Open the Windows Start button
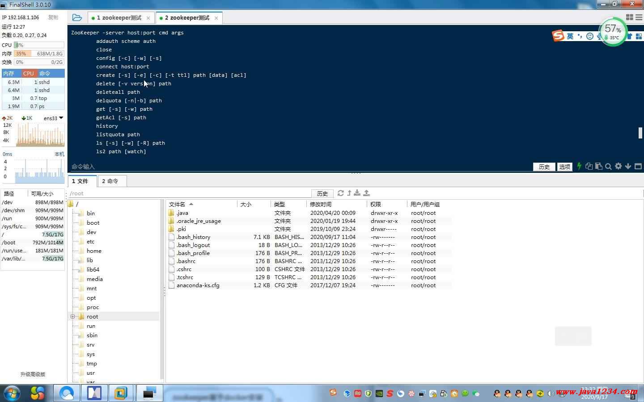 pyautogui.click(x=12, y=393)
